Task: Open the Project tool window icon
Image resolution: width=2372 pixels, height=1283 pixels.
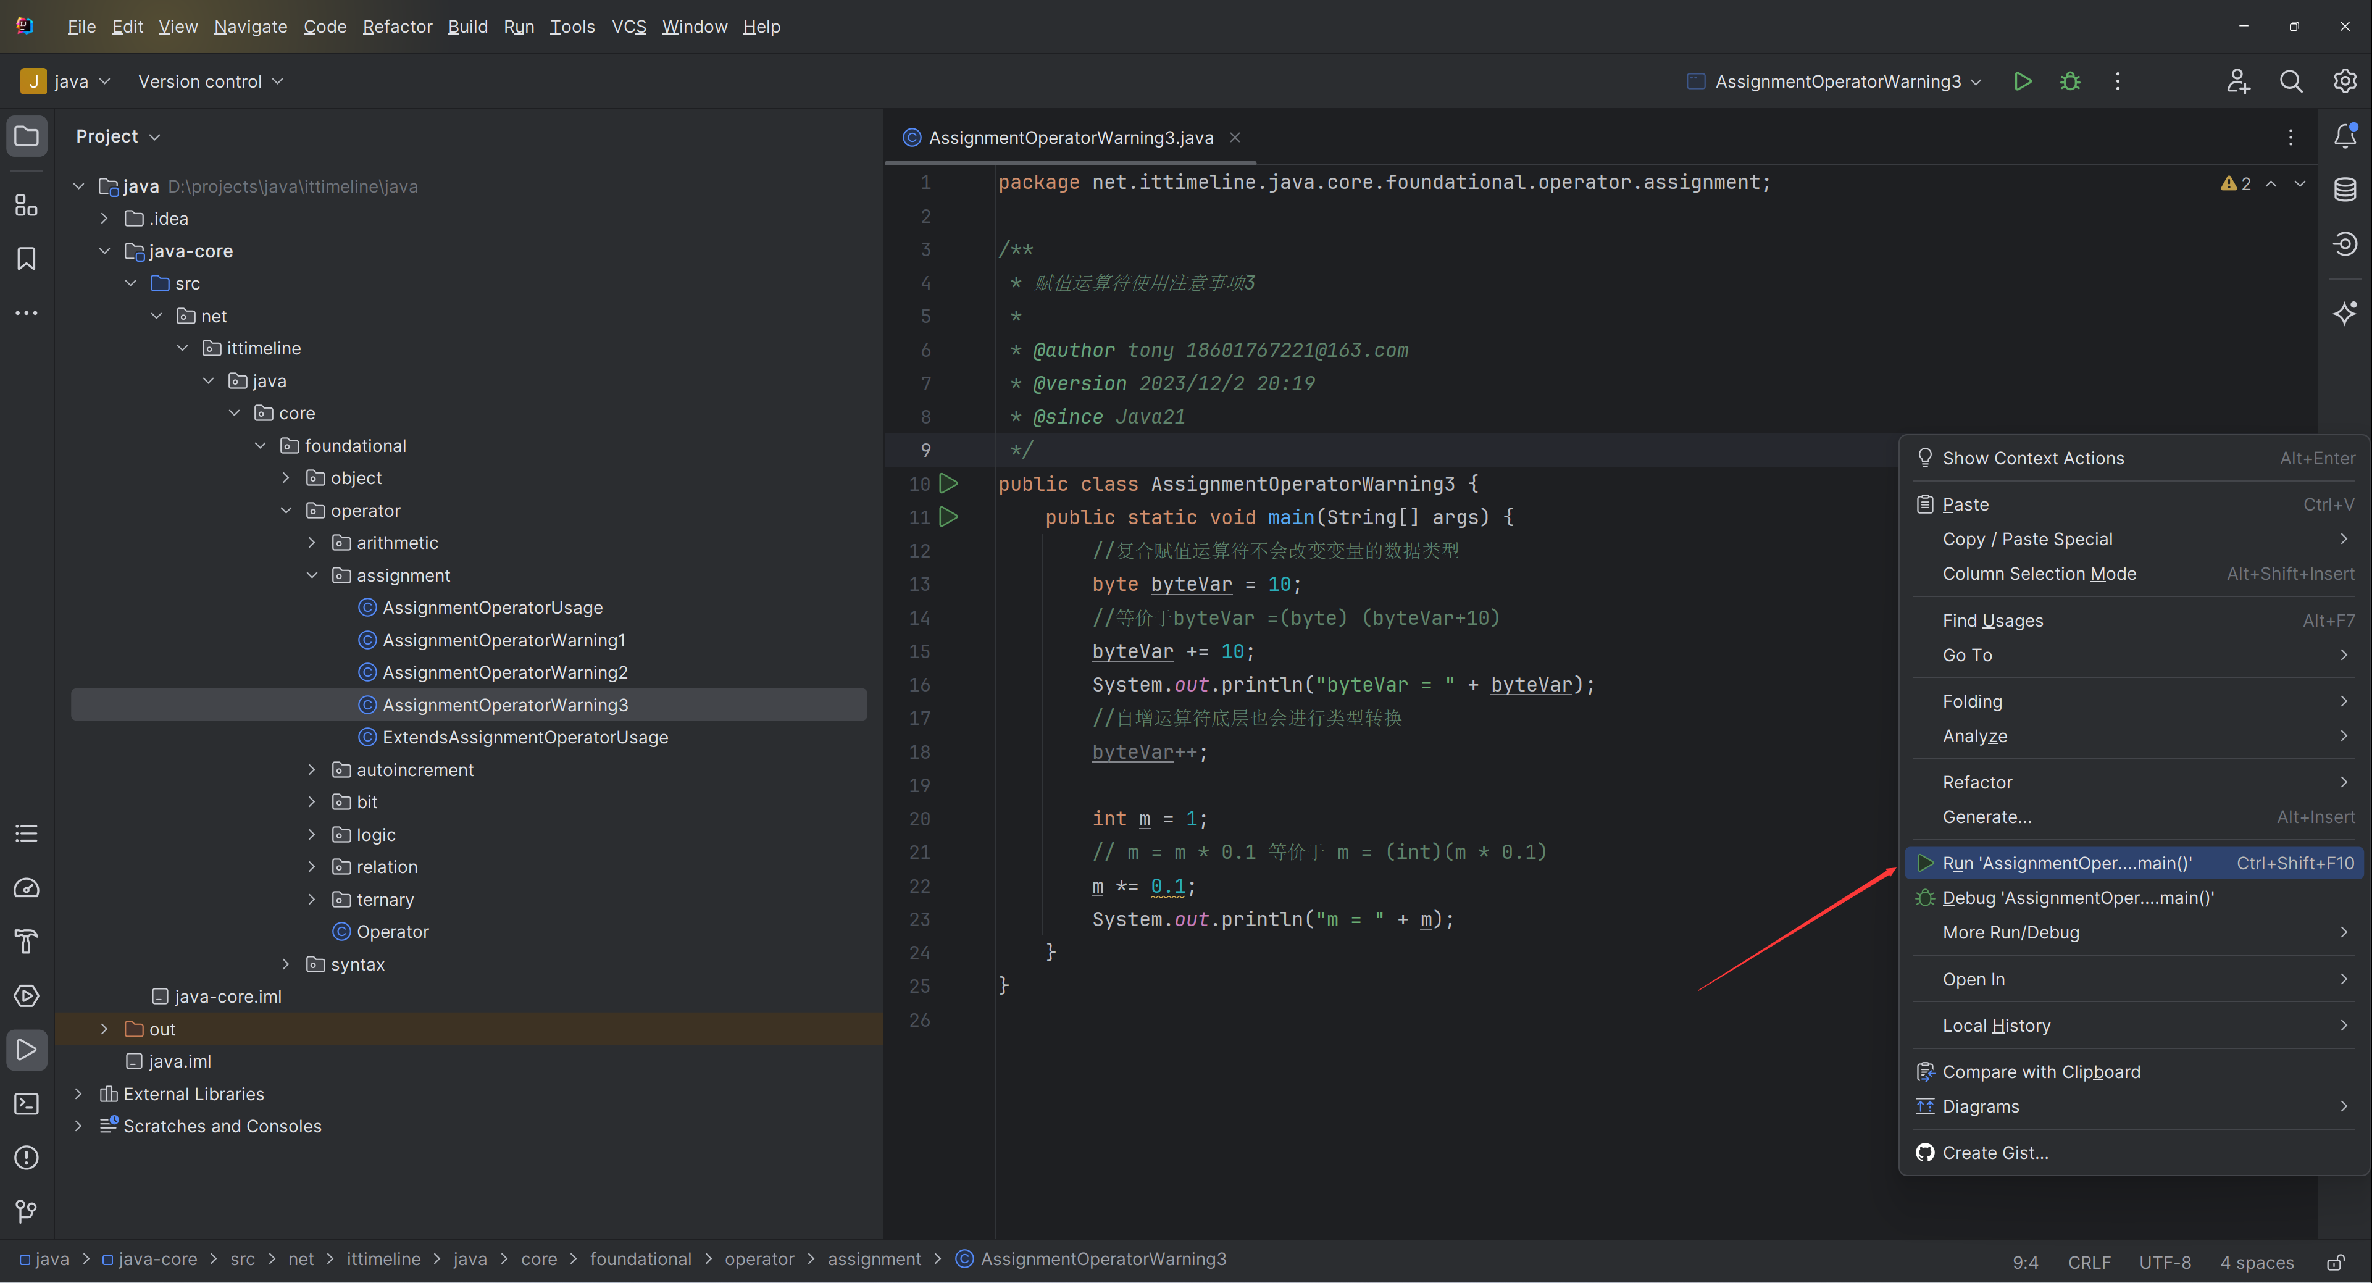Action: [27, 136]
